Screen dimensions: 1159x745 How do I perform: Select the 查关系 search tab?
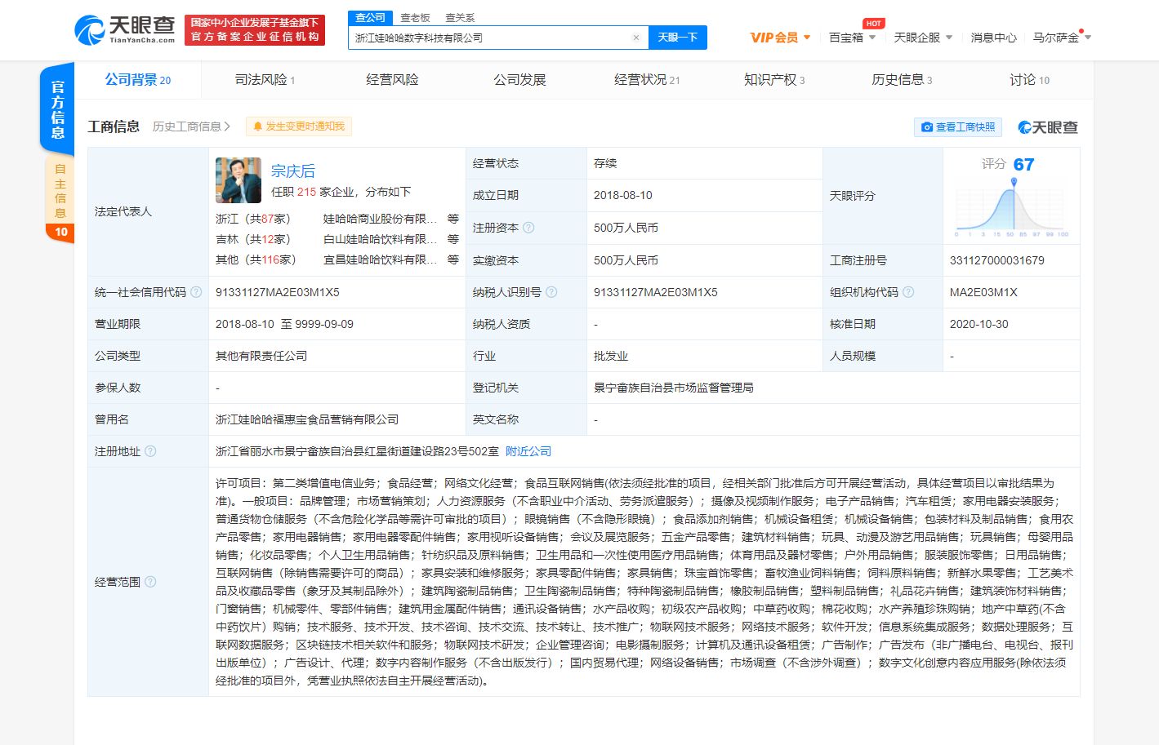(x=460, y=18)
